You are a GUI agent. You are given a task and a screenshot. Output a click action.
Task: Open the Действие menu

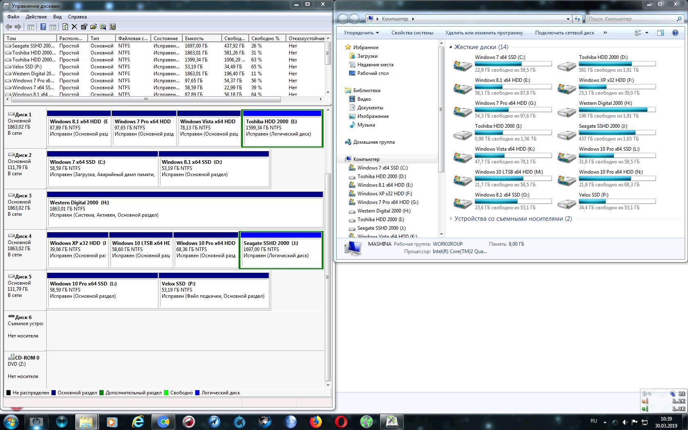[36, 17]
